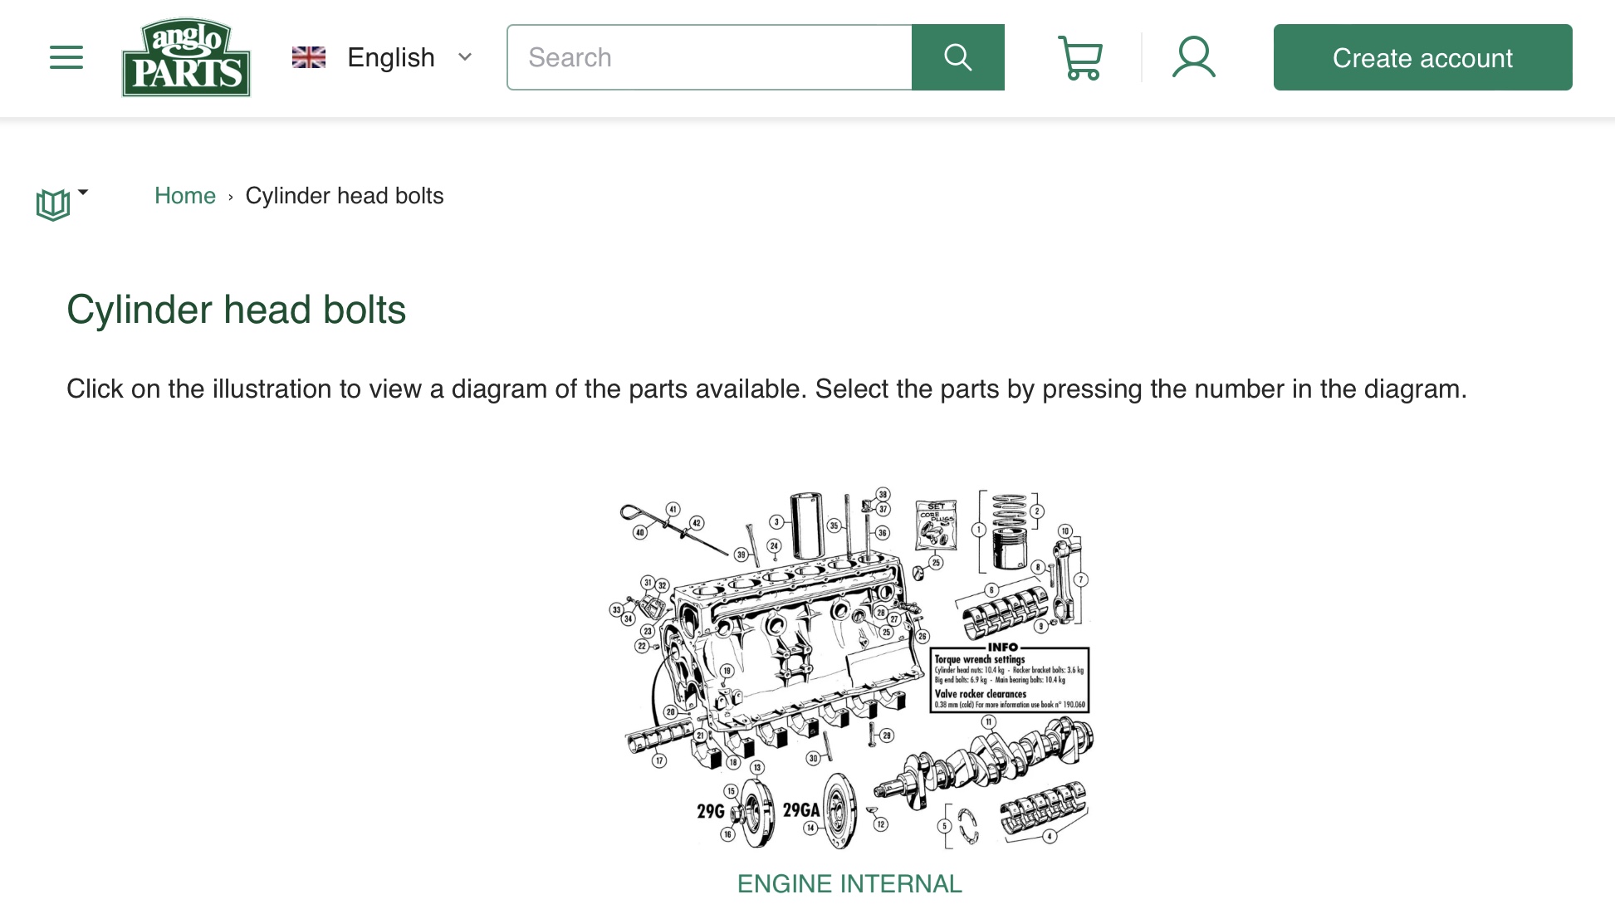Image resolution: width=1615 pixels, height=914 pixels.
Task: Select Cylinder head bolts breadcrumb item
Action: tap(345, 196)
